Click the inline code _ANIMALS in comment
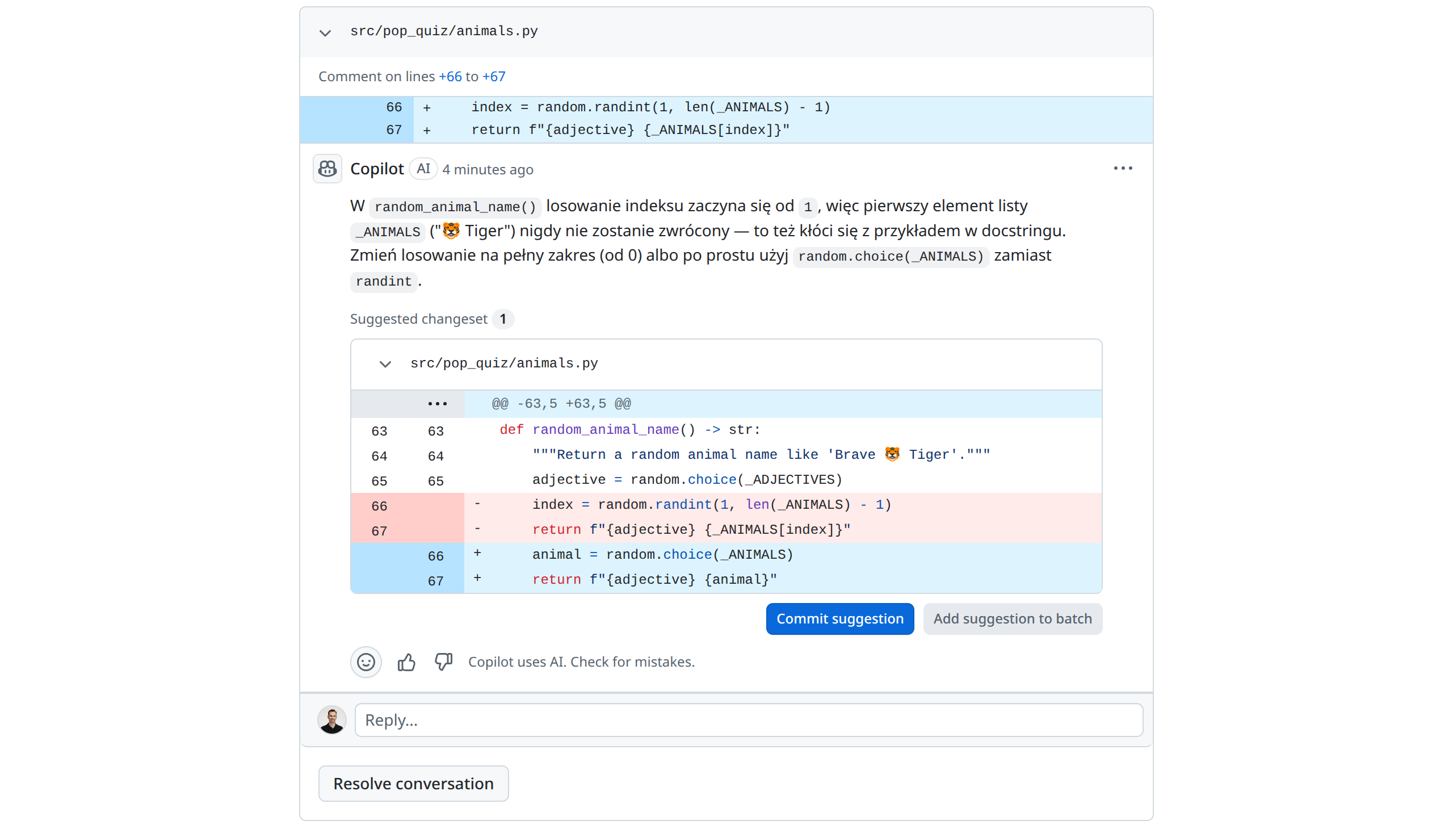The height and width of the screenshot is (833, 1453). (x=388, y=232)
